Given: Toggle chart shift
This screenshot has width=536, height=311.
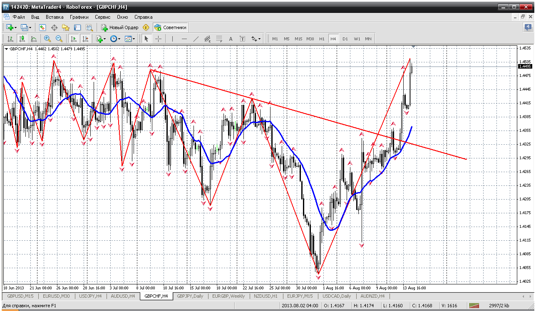Looking at the screenshot, I should (x=85, y=39).
